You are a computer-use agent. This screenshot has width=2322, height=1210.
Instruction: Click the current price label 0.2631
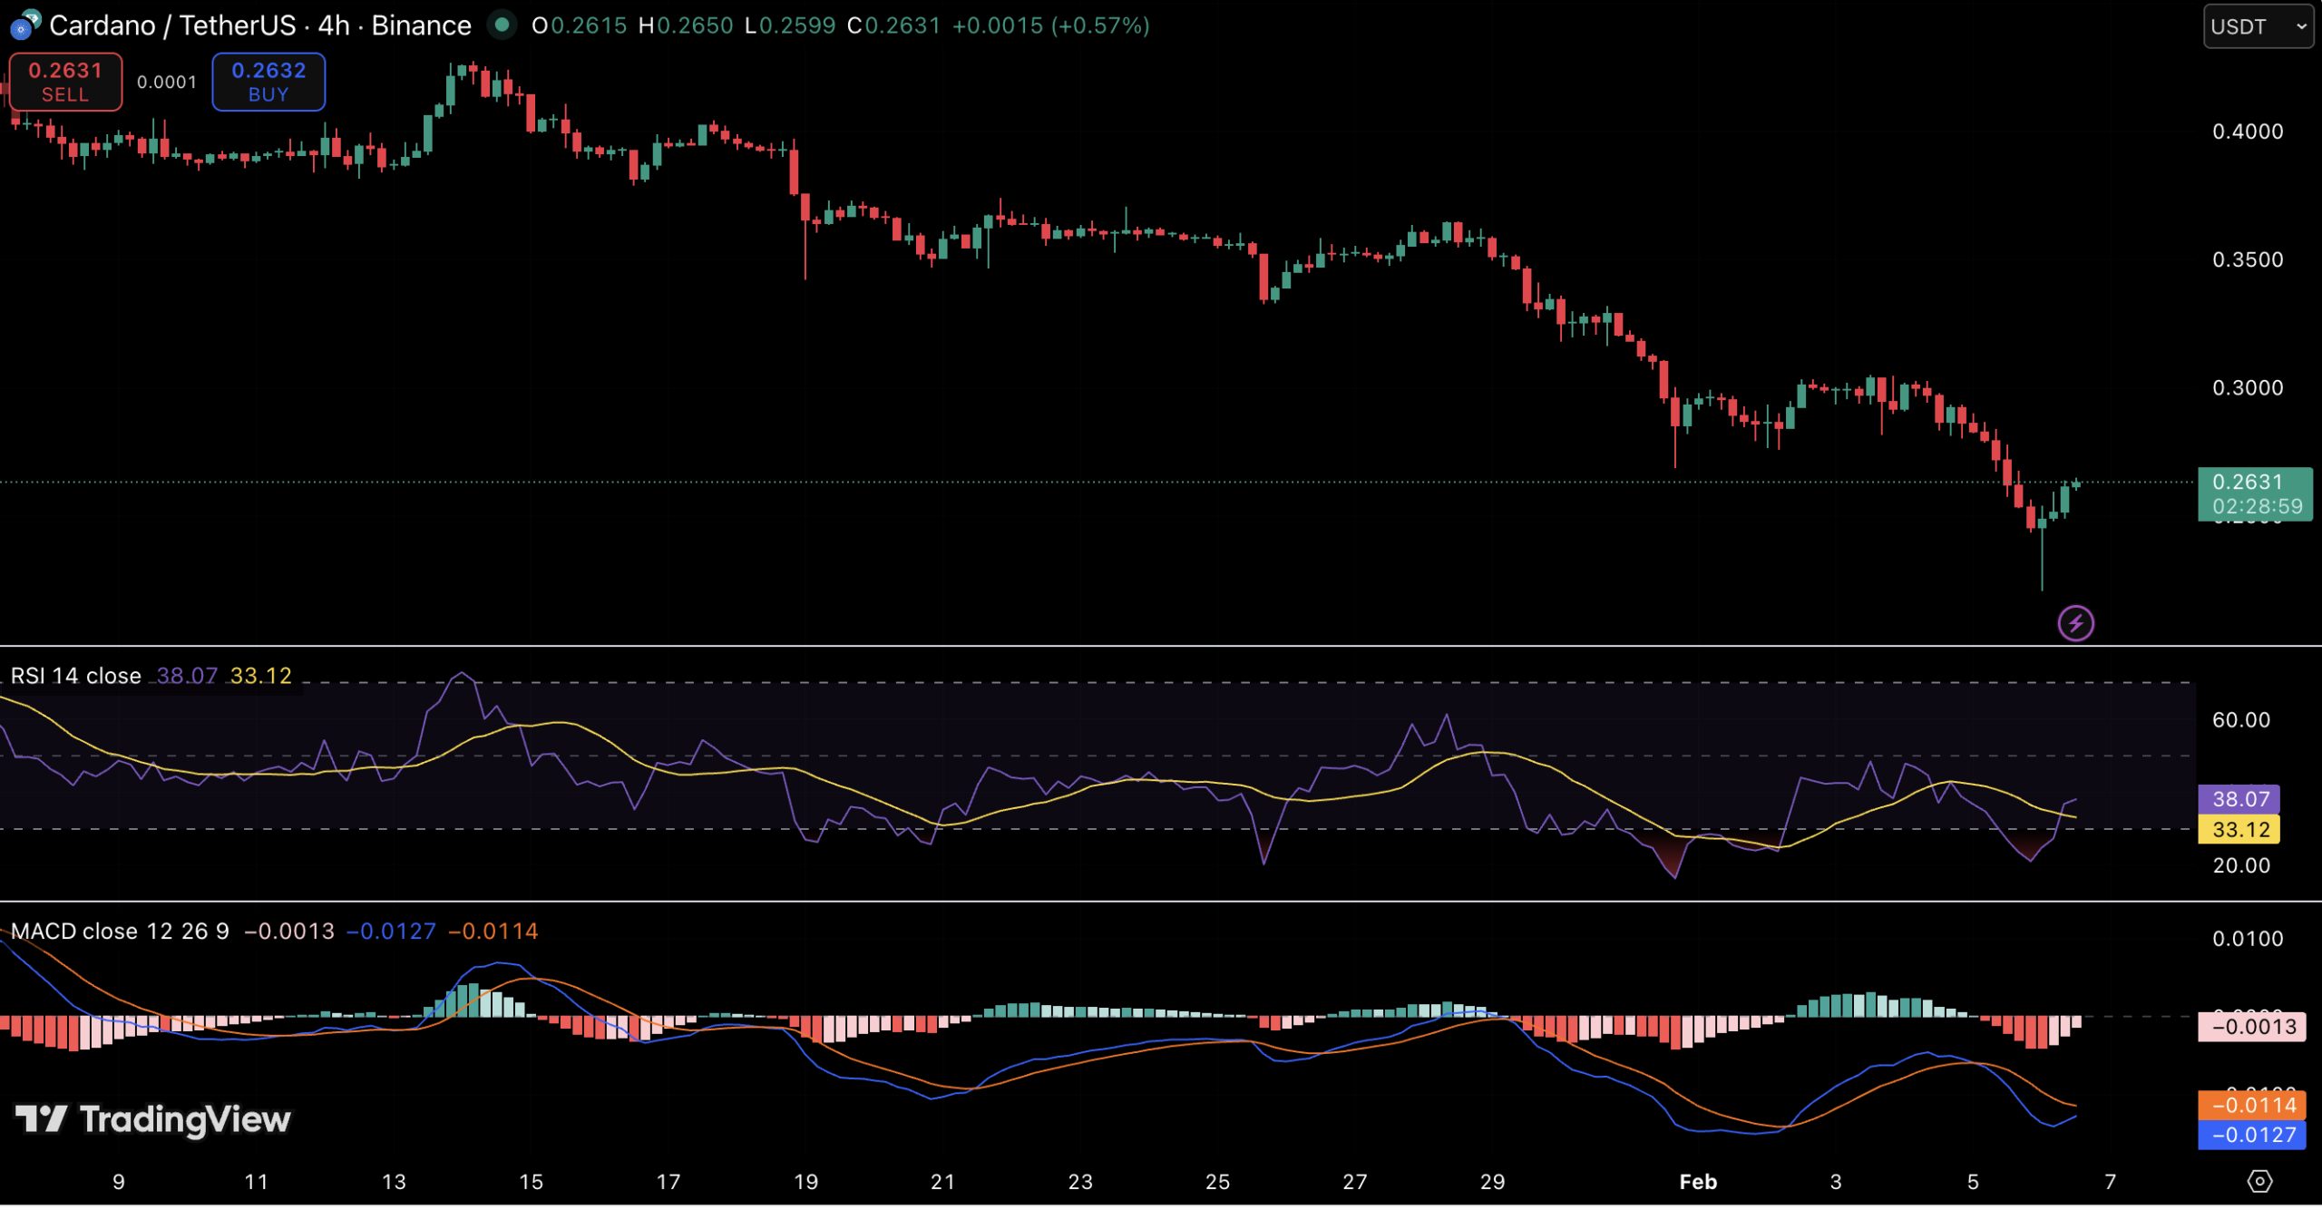click(2258, 483)
